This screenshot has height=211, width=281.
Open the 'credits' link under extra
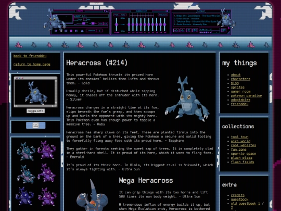click(238, 195)
